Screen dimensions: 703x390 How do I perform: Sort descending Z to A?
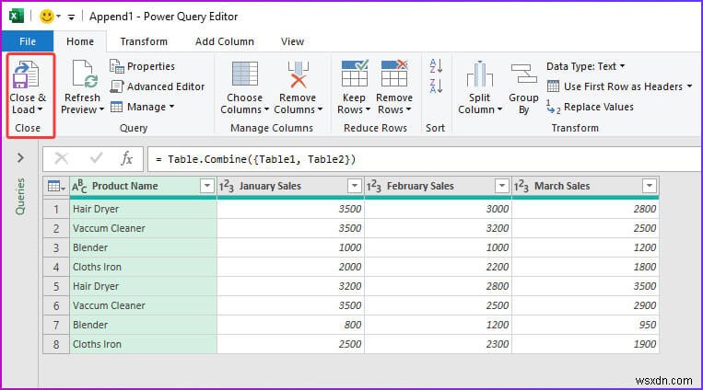pos(436,86)
